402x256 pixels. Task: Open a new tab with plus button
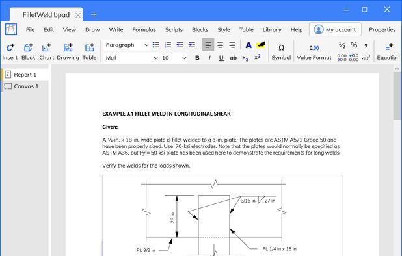94,14
